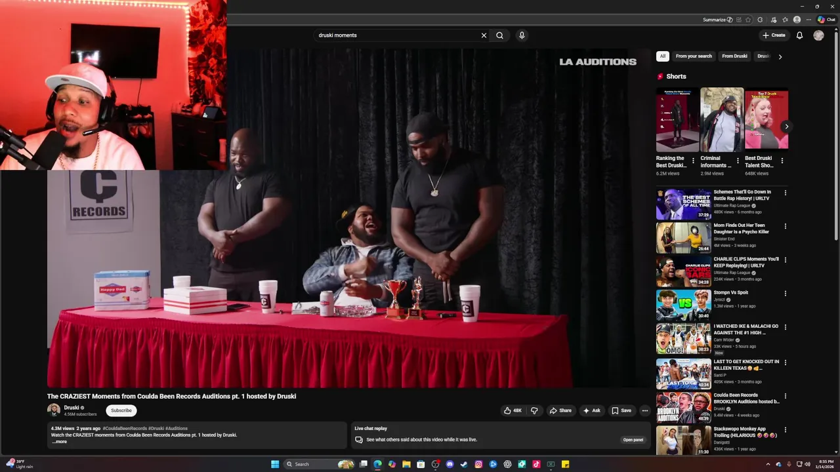Open Last To Get Knocked Out video
Image resolution: width=840 pixels, height=472 pixels.
click(x=684, y=374)
